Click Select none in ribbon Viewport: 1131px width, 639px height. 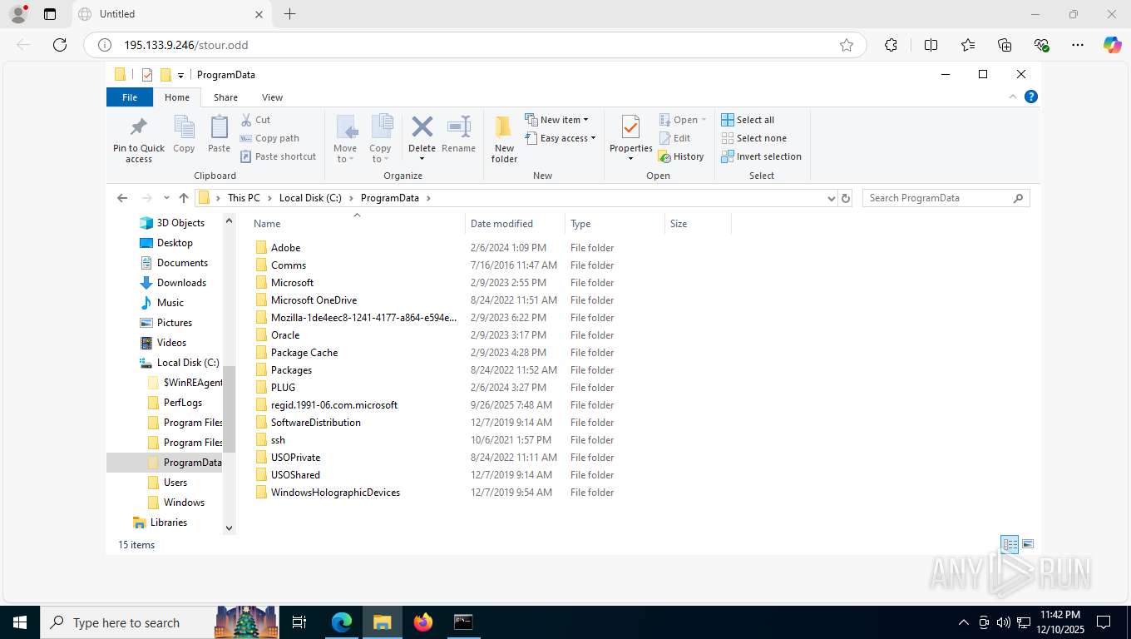[x=753, y=138]
